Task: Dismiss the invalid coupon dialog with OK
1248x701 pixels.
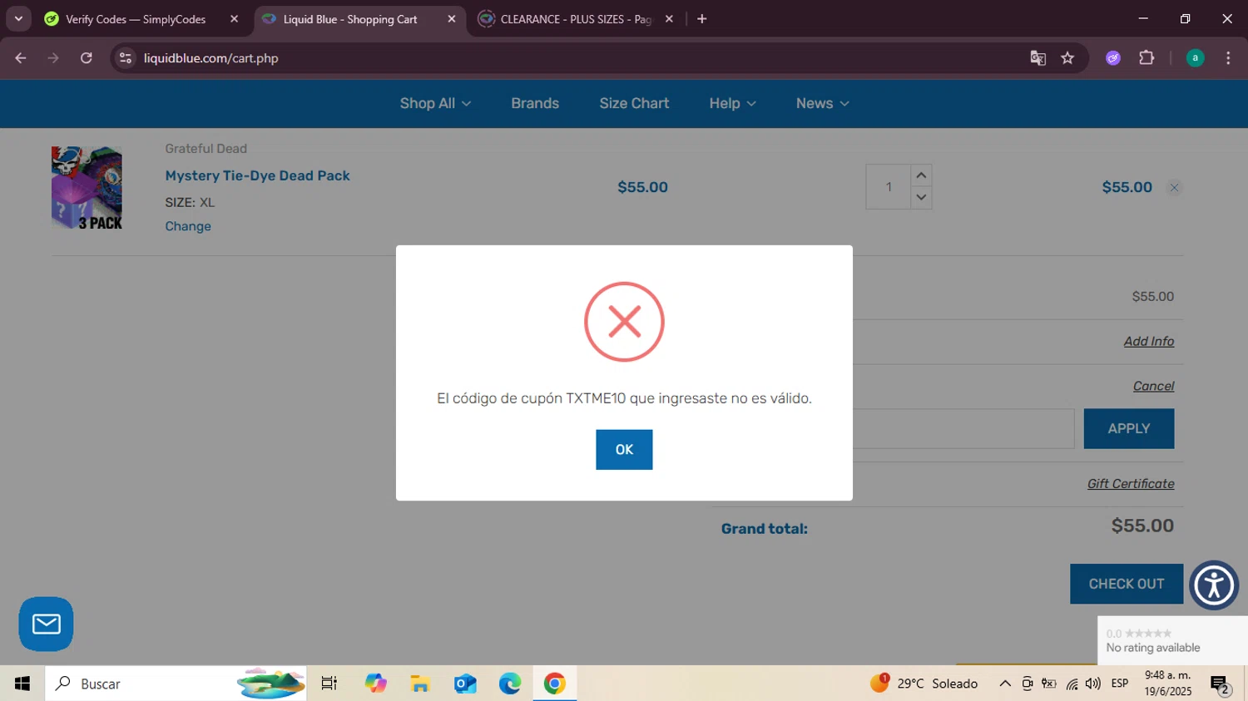Action: pos(624,450)
